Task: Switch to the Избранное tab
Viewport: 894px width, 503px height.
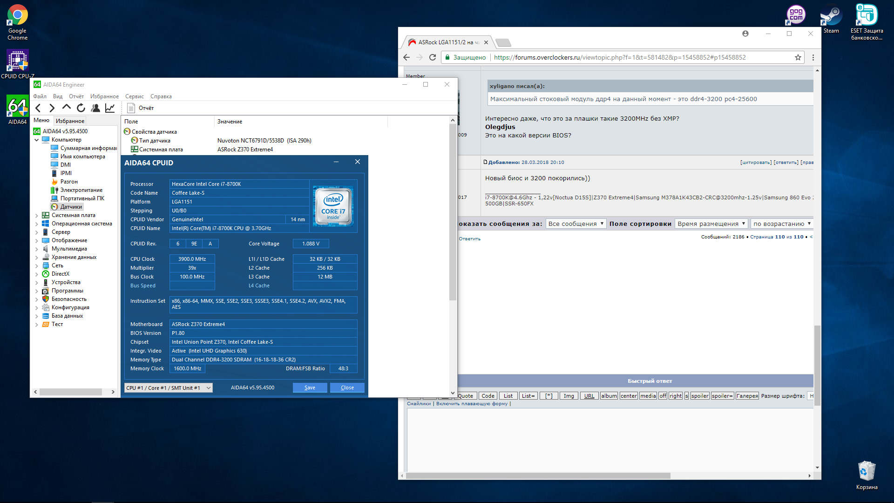Action: click(x=70, y=121)
